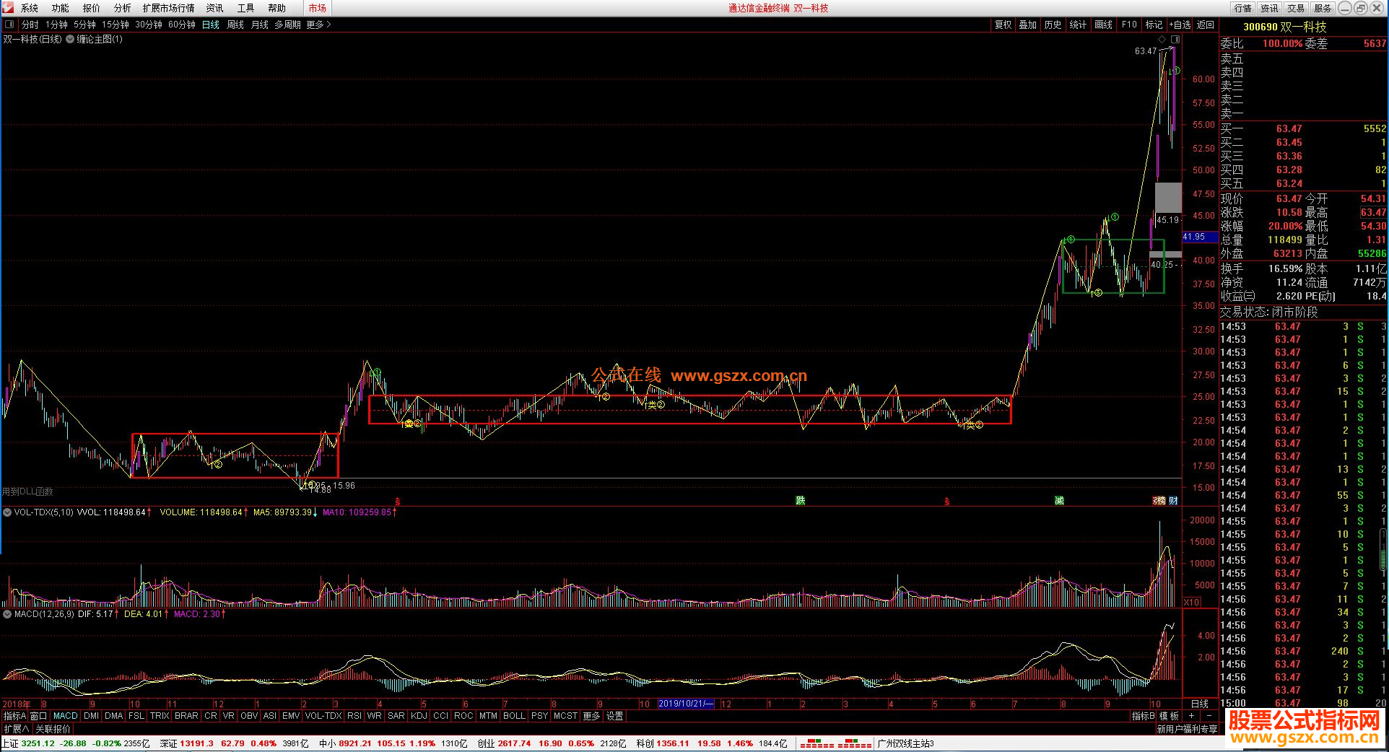Expand the 扩展 bottom panel
This screenshot has width=1389, height=752.
tap(16, 729)
